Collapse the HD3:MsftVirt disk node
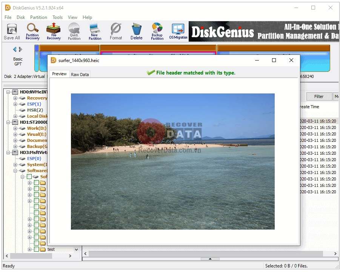This screenshot has width=340, height=272. point(8,152)
